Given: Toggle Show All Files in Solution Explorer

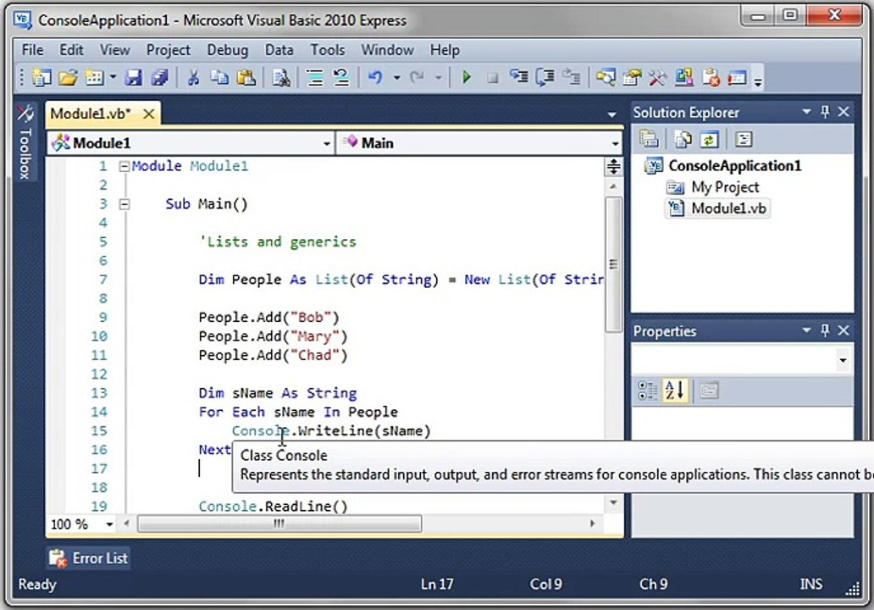Looking at the screenshot, I should click(683, 139).
